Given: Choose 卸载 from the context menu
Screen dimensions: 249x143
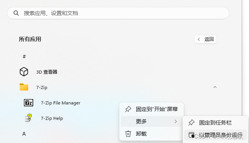Looking at the screenshot, I should click(151, 134).
